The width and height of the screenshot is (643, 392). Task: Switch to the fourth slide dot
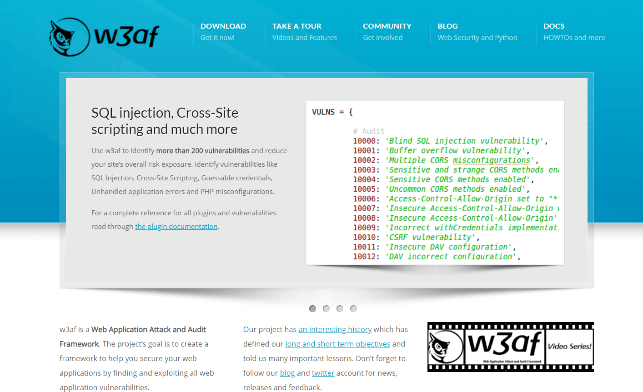(x=353, y=308)
